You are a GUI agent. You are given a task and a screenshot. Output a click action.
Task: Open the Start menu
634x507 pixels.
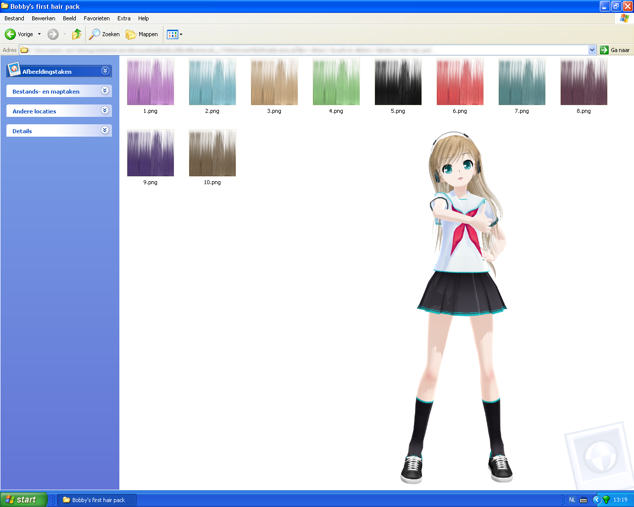[24, 499]
